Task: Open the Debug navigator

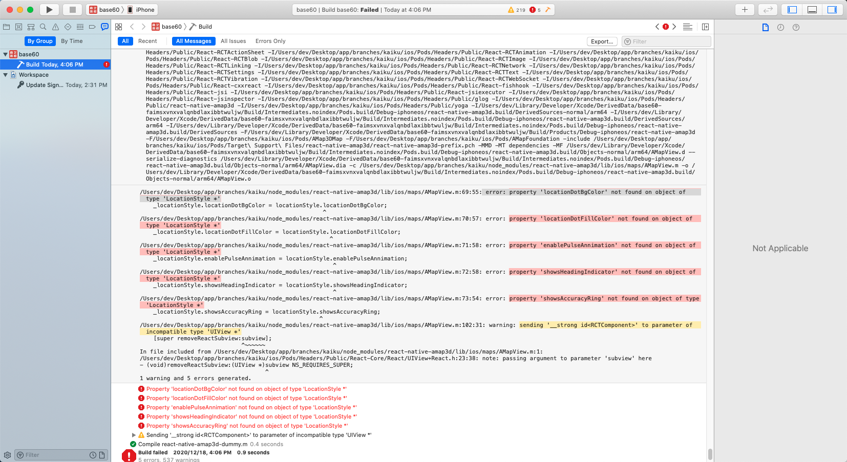Action: pos(80,27)
